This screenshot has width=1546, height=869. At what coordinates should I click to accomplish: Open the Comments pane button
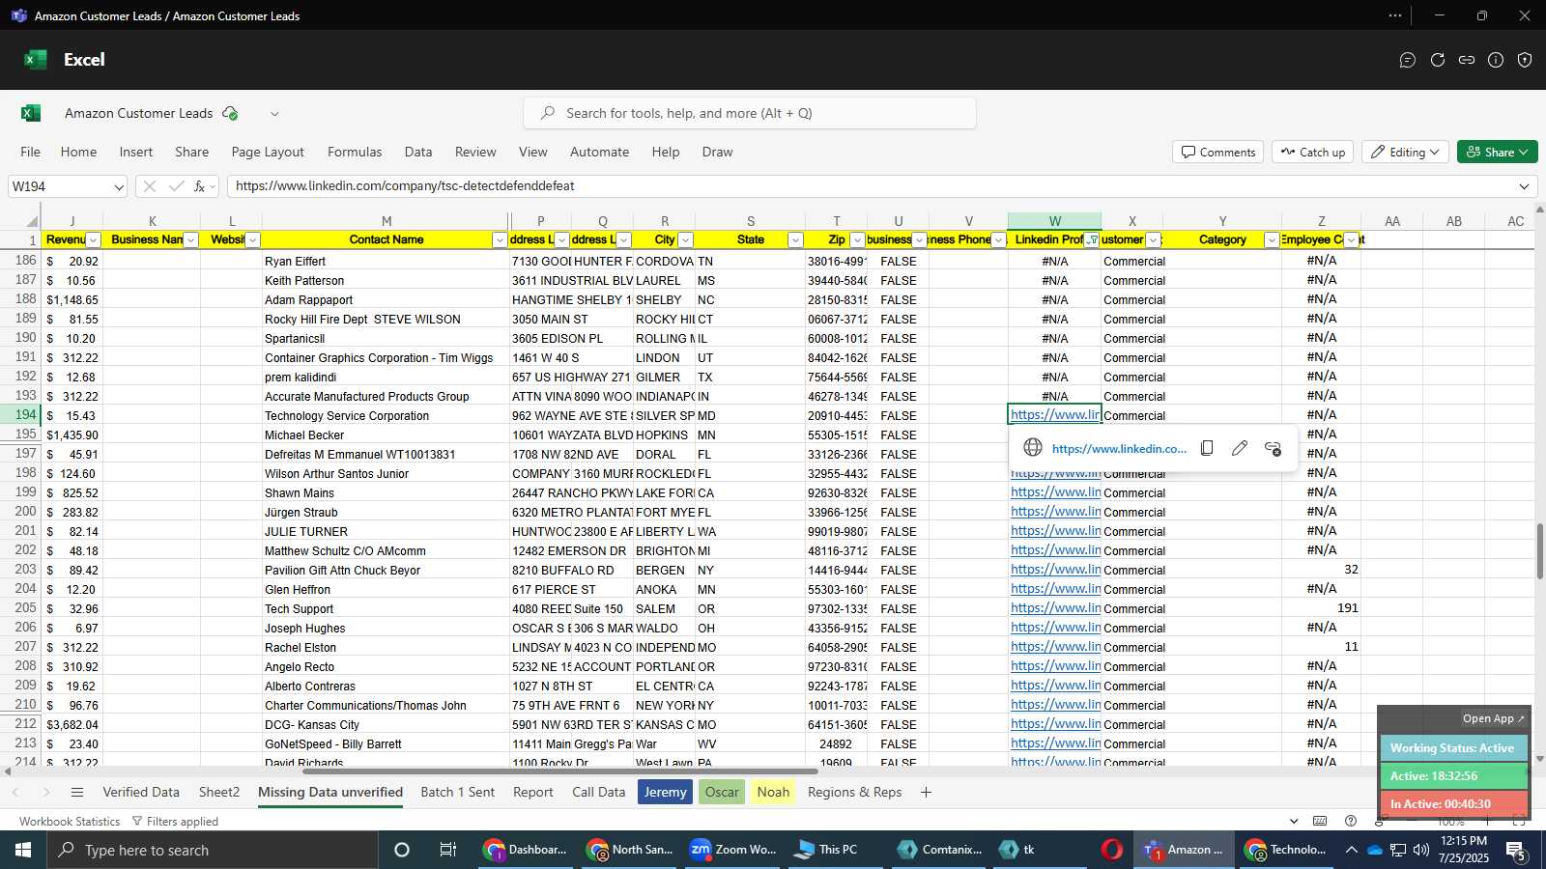[1218, 153]
